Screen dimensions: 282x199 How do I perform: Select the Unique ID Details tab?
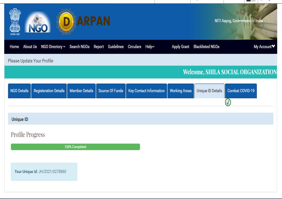pyautogui.click(x=209, y=91)
